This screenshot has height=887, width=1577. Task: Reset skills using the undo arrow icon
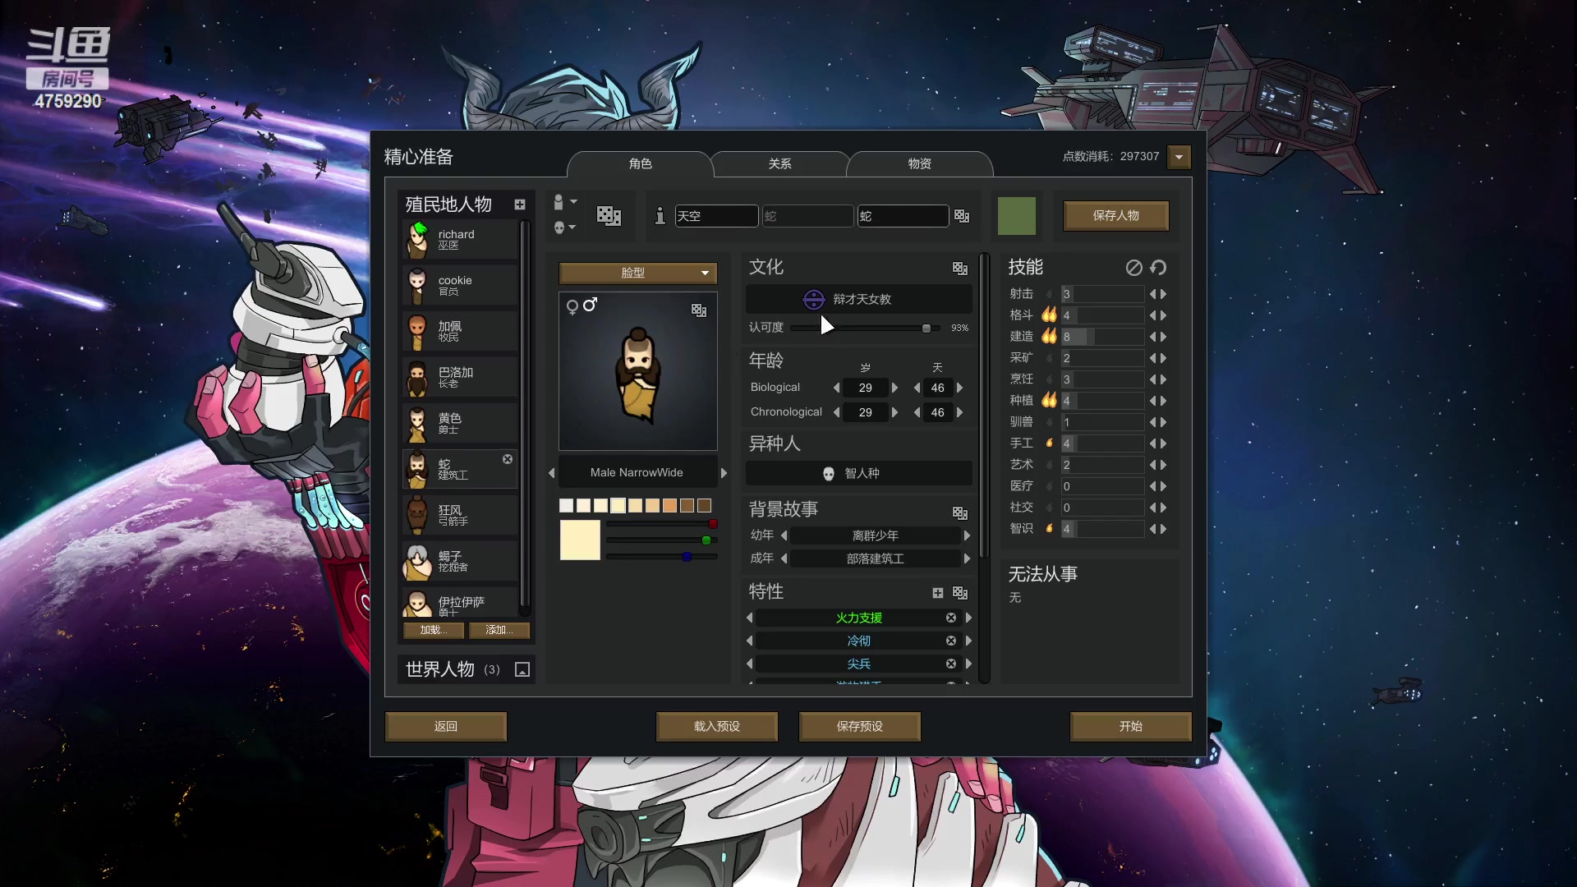click(1159, 267)
